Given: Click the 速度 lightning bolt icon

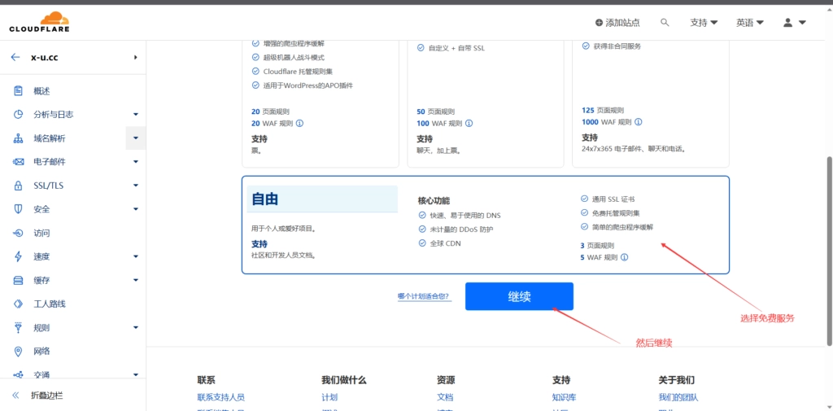Looking at the screenshot, I should pyautogui.click(x=18, y=256).
